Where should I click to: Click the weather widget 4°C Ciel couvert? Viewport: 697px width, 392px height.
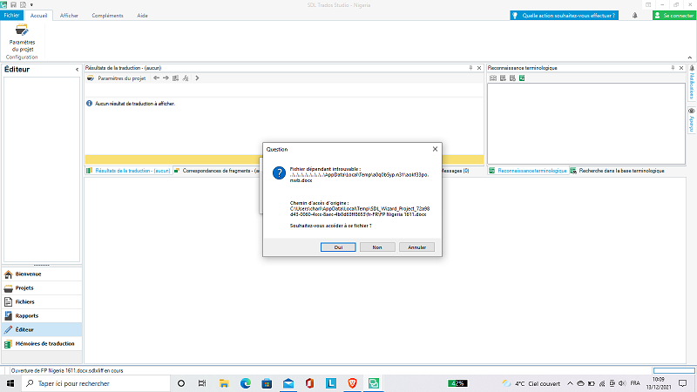[531, 383]
